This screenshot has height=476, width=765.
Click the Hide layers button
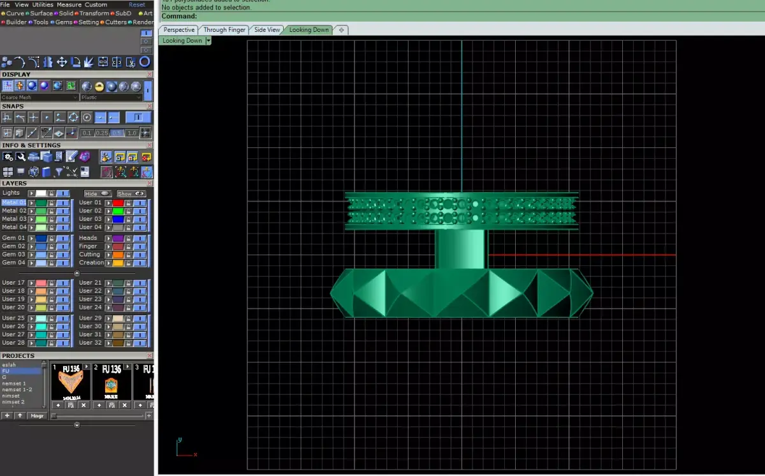click(x=98, y=193)
